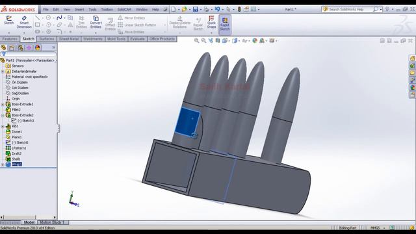Select Dome1 in the feature tree

[17, 131]
